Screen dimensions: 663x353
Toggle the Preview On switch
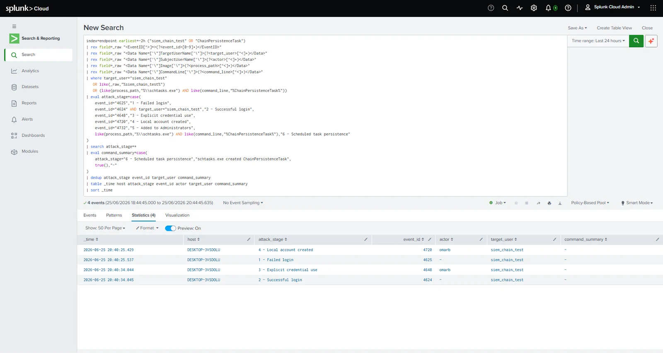coord(170,228)
